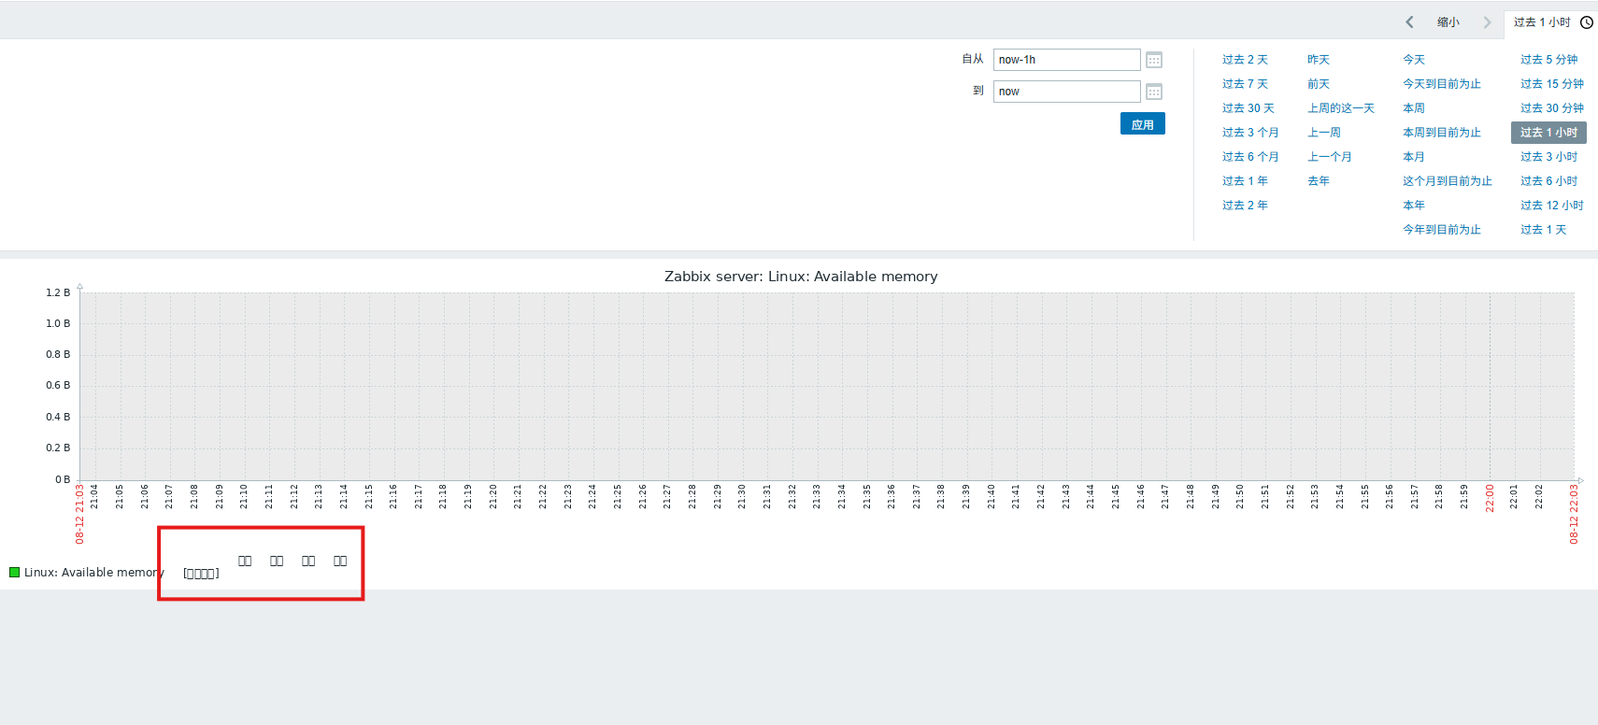1598x725 pixels.
Task: Pick 今天 time range
Action: [1414, 60]
